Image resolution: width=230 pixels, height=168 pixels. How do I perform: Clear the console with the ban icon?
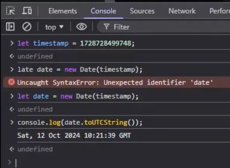(27, 27)
